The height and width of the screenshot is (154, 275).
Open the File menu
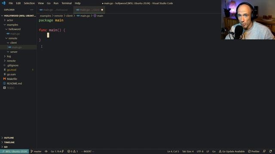(11, 3)
